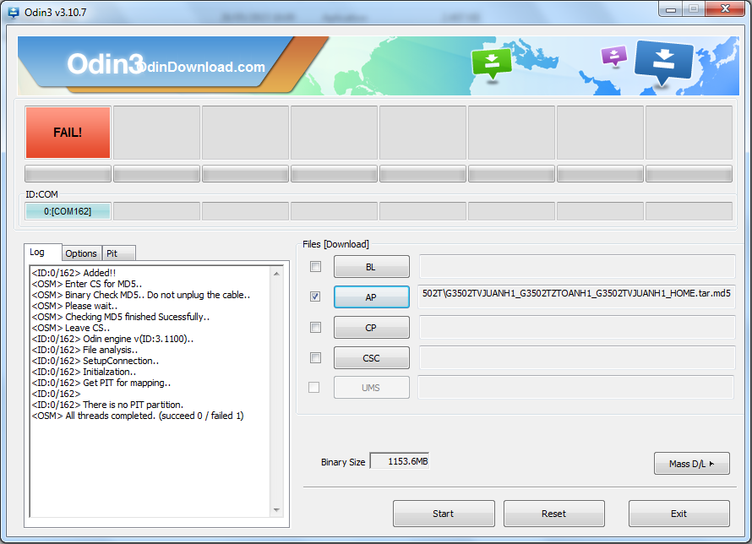Open the Pit tab
The height and width of the screenshot is (544, 752).
[x=119, y=253]
